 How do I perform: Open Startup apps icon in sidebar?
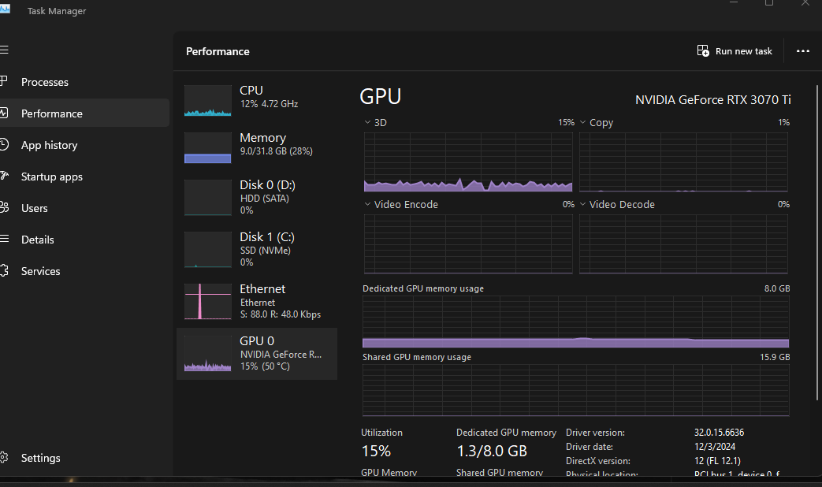(4, 177)
